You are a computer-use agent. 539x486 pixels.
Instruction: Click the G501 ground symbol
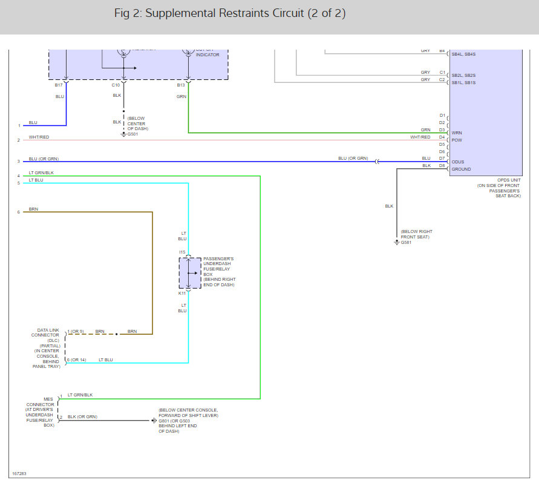tap(123, 134)
